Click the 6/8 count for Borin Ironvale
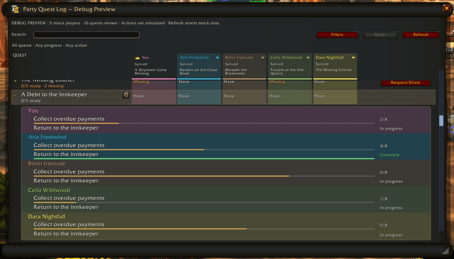 click(x=383, y=172)
